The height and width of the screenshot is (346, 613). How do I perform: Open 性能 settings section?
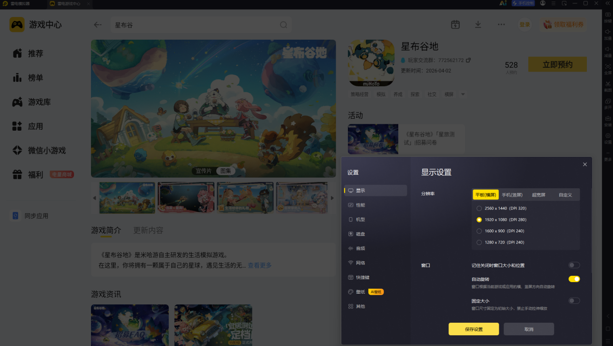click(376, 205)
